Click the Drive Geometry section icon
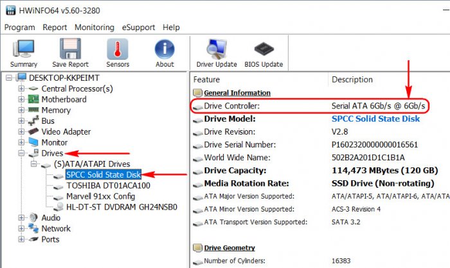The width and height of the screenshot is (450, 268). click(197, 247)
